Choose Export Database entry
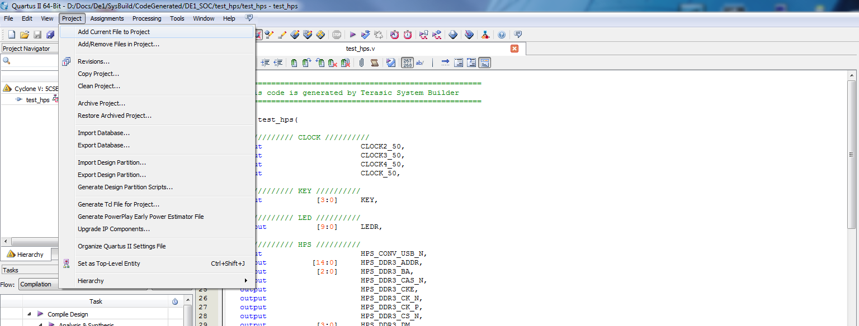Image resolution: width=859 pixels, height=326 pixels. click(x=157, y=145)
